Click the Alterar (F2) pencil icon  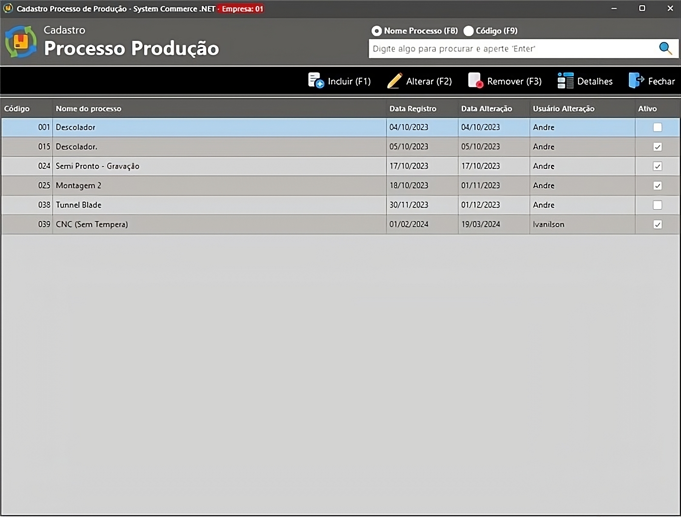395,81
